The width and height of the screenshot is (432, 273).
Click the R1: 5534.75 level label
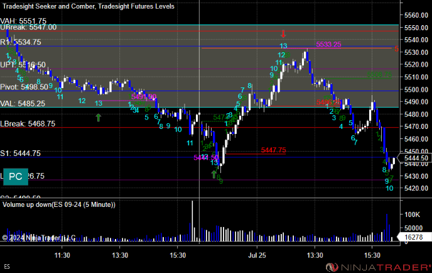click(x=21, y=42)
